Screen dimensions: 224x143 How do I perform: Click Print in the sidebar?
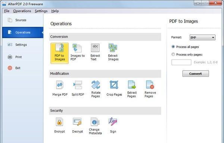point(23,57)
